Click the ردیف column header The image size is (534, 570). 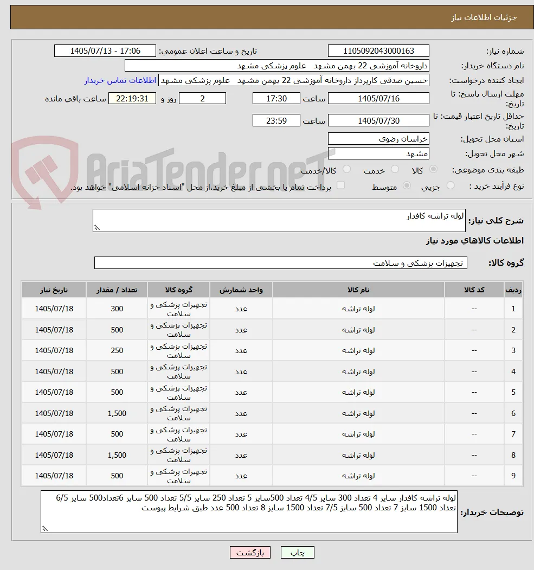(513, 290)
